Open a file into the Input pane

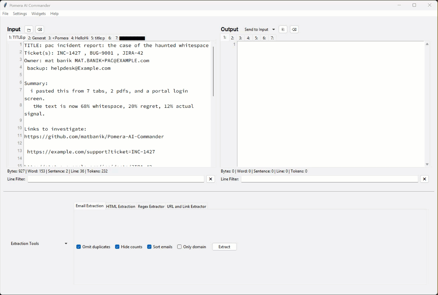pyautogui.click(x=29, y=29)
